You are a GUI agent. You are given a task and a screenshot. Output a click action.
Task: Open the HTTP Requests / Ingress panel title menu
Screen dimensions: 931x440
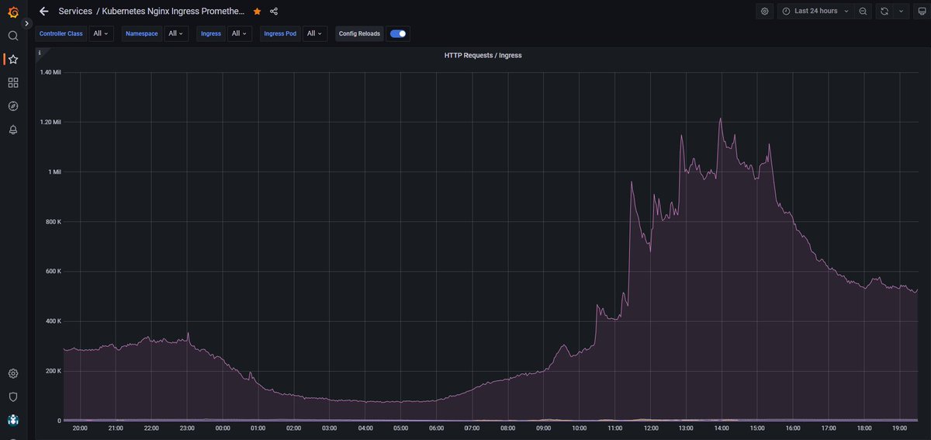coord(483,55)
